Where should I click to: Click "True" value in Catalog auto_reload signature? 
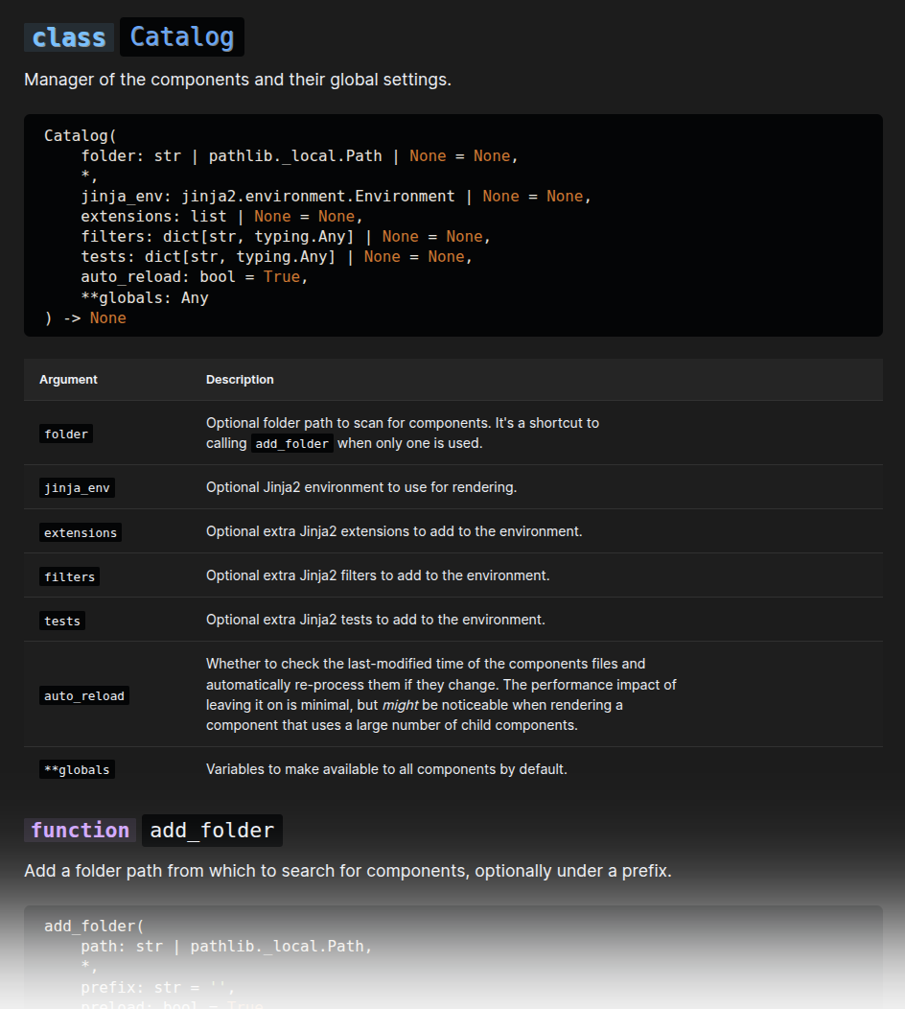(x=281, y=277)
